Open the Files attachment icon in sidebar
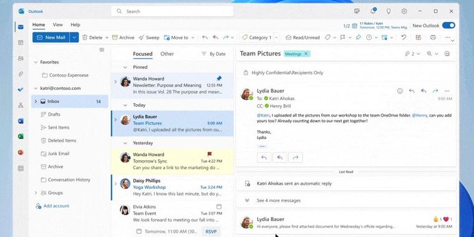 [21, 74]
